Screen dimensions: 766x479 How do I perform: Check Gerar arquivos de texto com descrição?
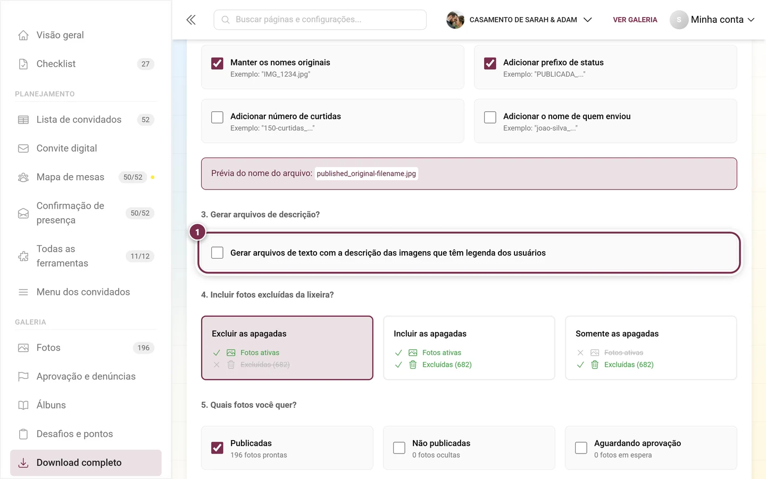pos(217,253)
